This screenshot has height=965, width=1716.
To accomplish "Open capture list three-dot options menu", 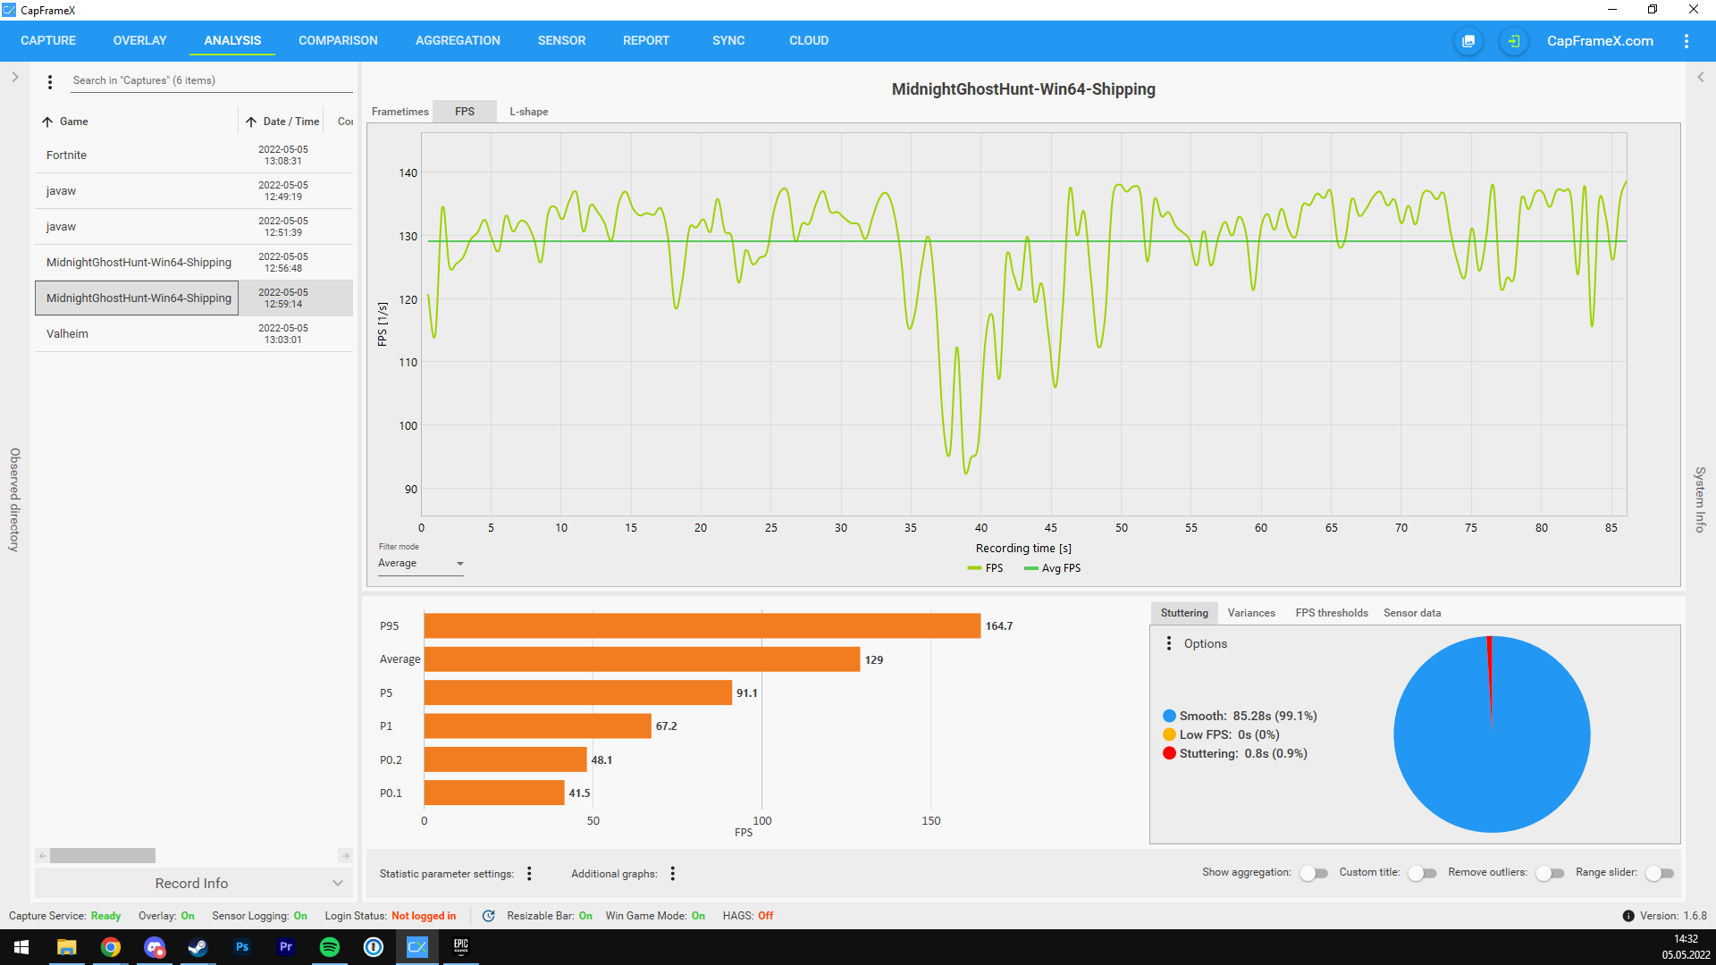I will pos(50,81).
